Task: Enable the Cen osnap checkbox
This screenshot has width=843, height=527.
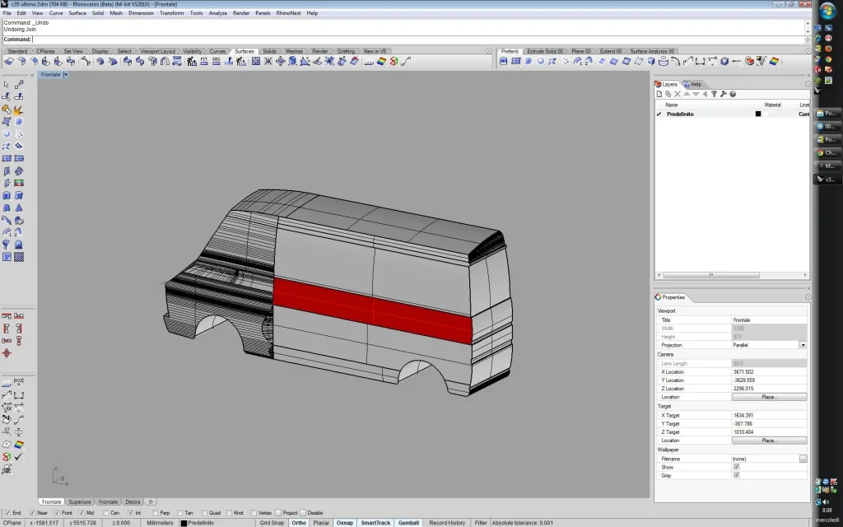Action: coord(106,513)
